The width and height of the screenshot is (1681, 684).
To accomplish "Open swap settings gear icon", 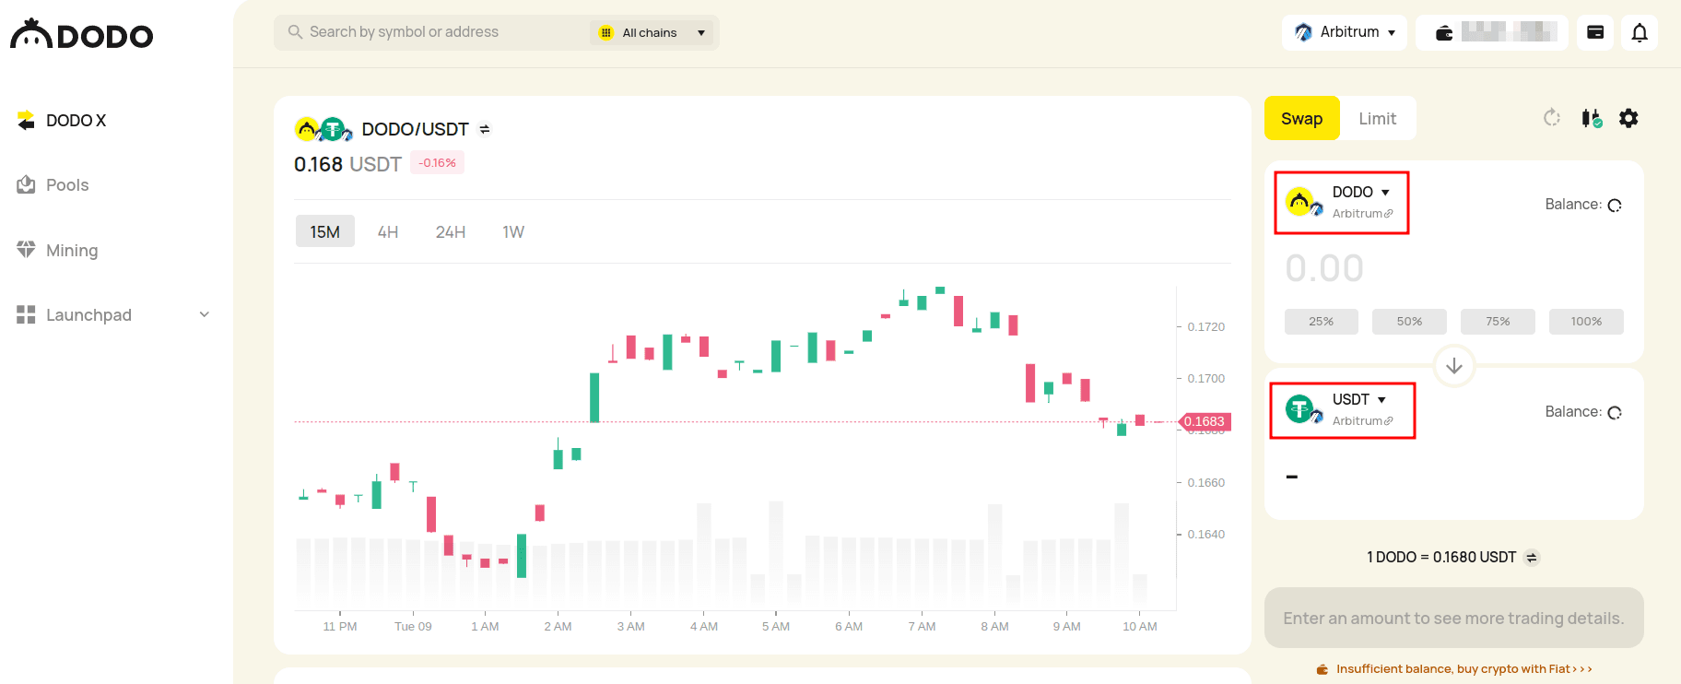I will 1628,118.
